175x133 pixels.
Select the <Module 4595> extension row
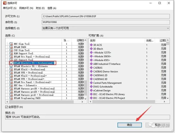tap(128, 60)
